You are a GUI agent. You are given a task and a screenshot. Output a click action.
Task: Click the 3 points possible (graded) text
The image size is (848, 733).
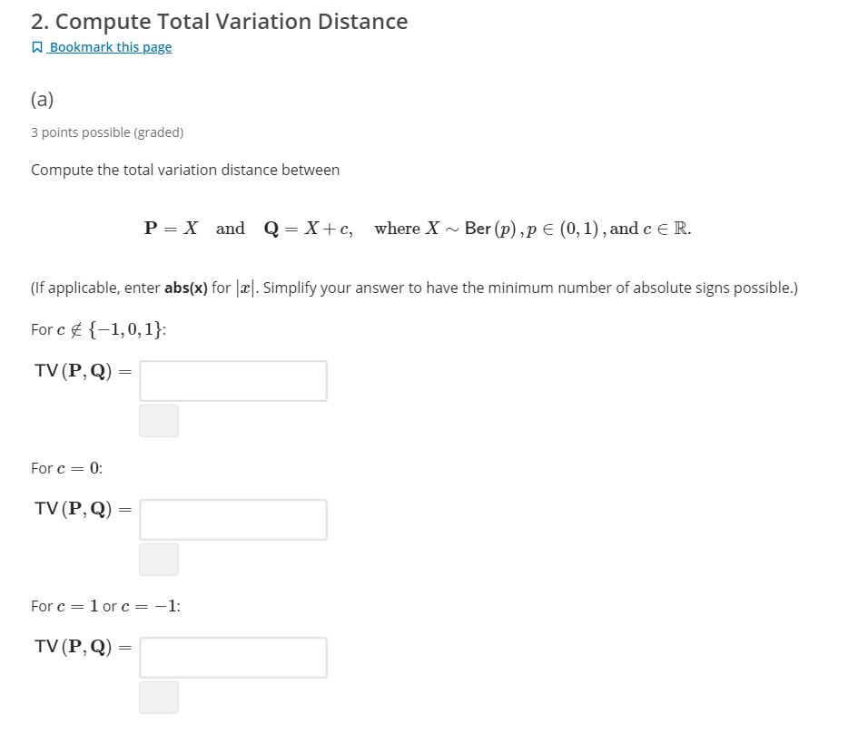[x=107, y=132]
